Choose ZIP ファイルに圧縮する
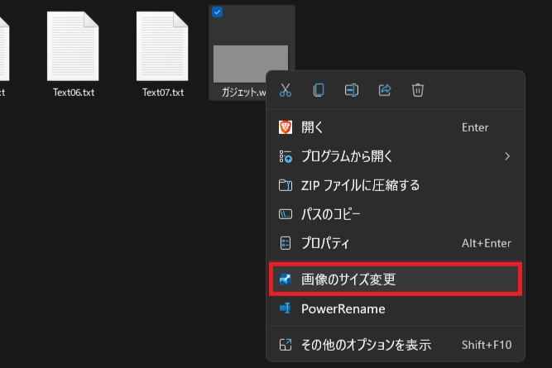The width and height of the screenshot is (552, 368). (x=360, y=184)
